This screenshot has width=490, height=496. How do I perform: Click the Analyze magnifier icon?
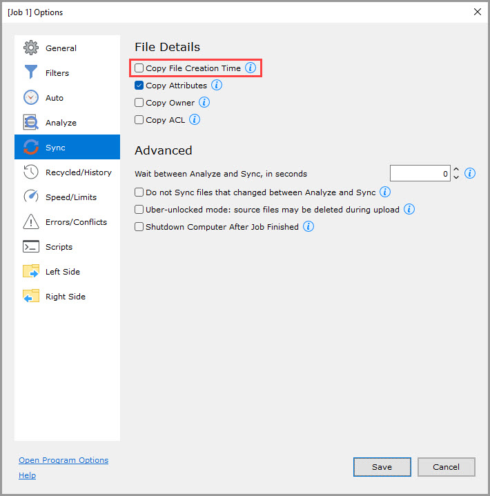pos(31,123)
